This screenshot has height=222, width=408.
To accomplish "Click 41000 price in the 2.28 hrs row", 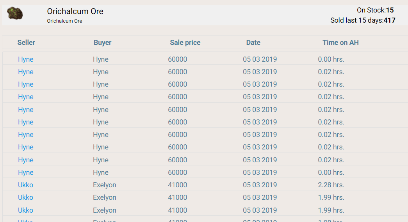I will click(178, 185).
